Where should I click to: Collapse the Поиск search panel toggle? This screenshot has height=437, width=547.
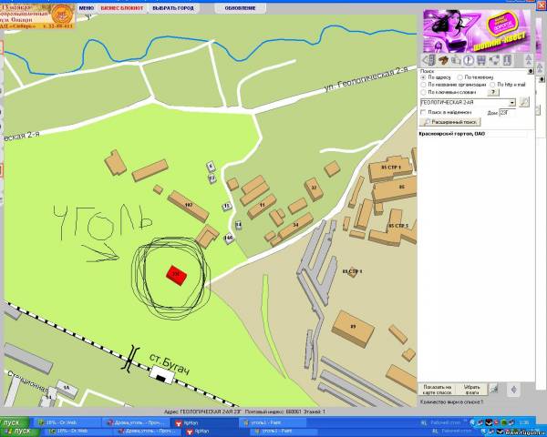click(x=531, y=71)
